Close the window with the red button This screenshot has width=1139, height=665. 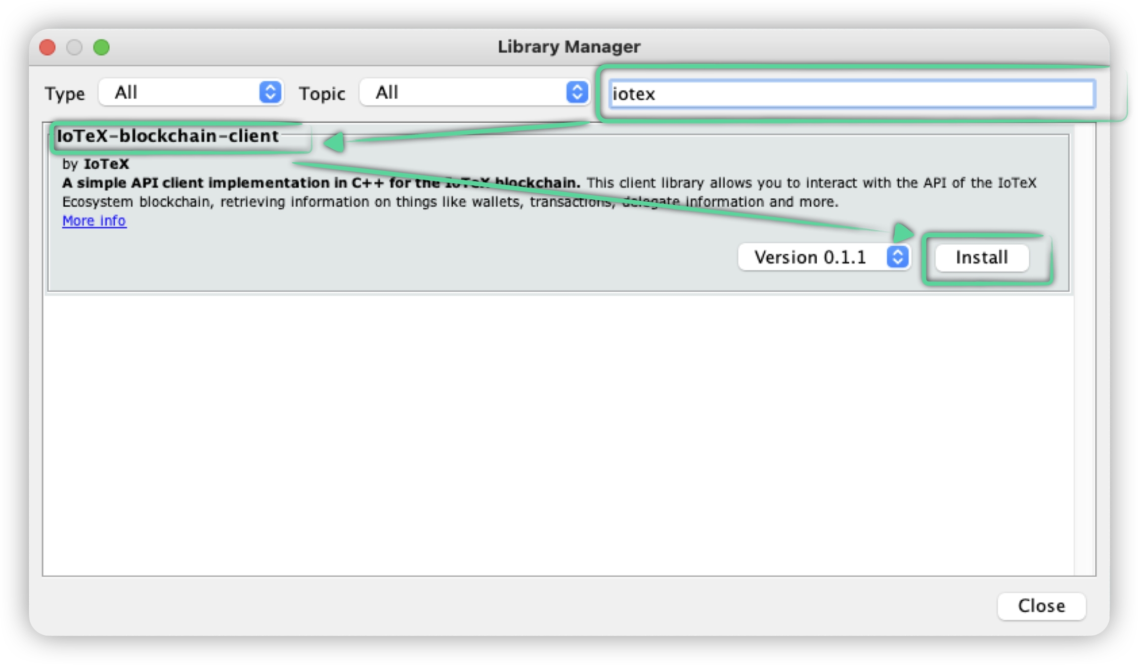click(47, 47)
